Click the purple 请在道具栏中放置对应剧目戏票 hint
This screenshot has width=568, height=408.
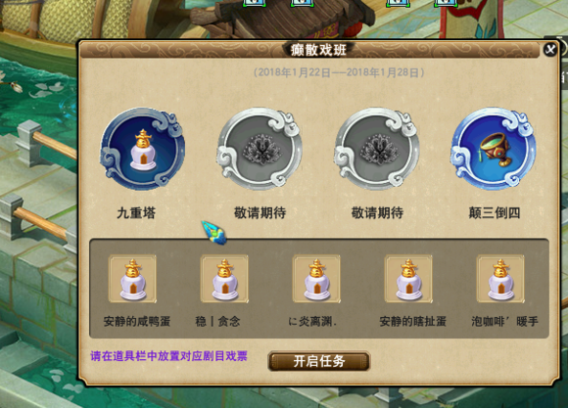point(168,356)
